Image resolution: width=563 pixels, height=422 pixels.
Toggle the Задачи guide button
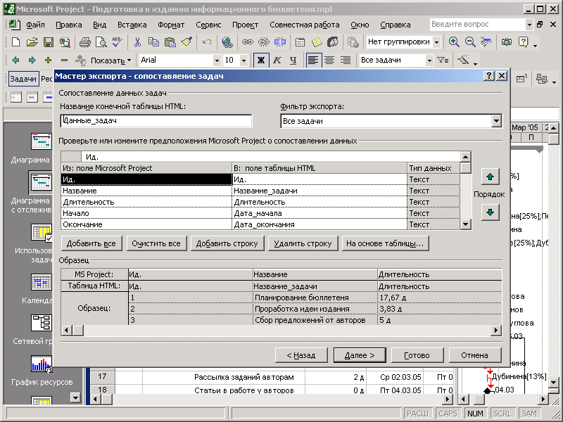point(23,79)
